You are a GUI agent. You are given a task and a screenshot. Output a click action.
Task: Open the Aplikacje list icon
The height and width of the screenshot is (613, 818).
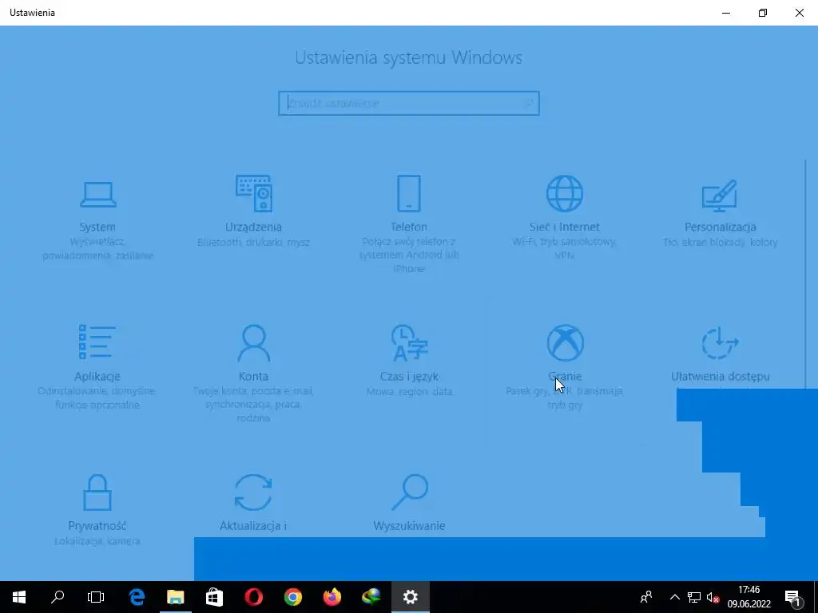(x=97, y=342)
